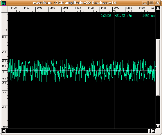162x135 pixels.
Task: Close the waveform window
Action: 157,3
